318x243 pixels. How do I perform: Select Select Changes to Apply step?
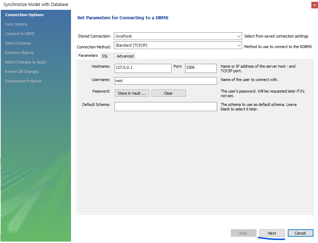25,62
